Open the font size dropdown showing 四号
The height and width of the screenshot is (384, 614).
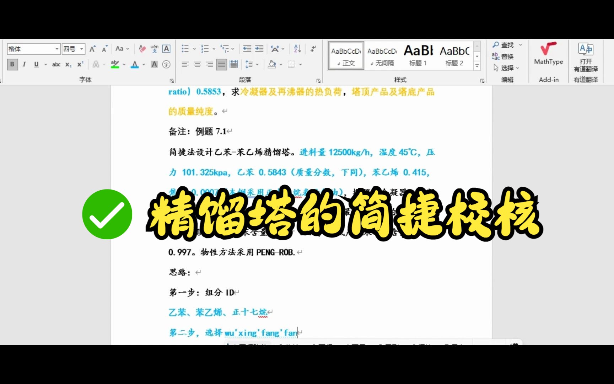point(81,49)
